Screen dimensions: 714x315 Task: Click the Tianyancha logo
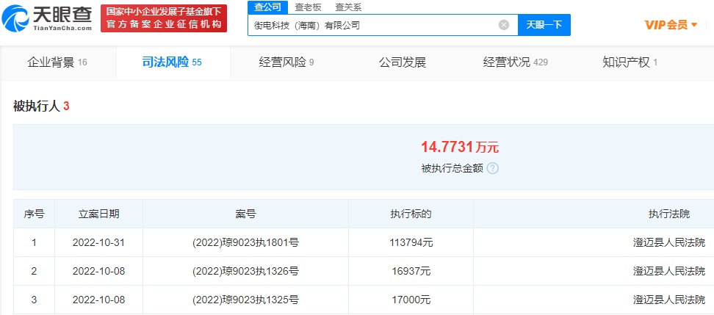point(49,18)
